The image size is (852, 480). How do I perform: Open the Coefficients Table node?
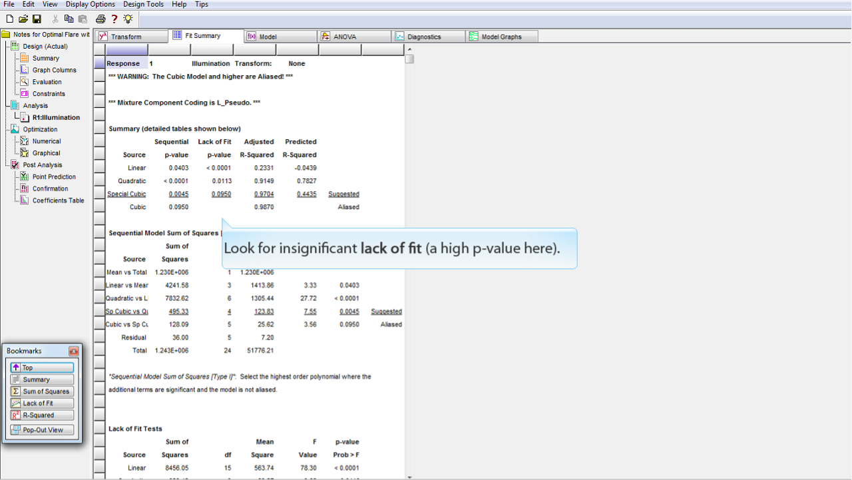click(53, 200)
